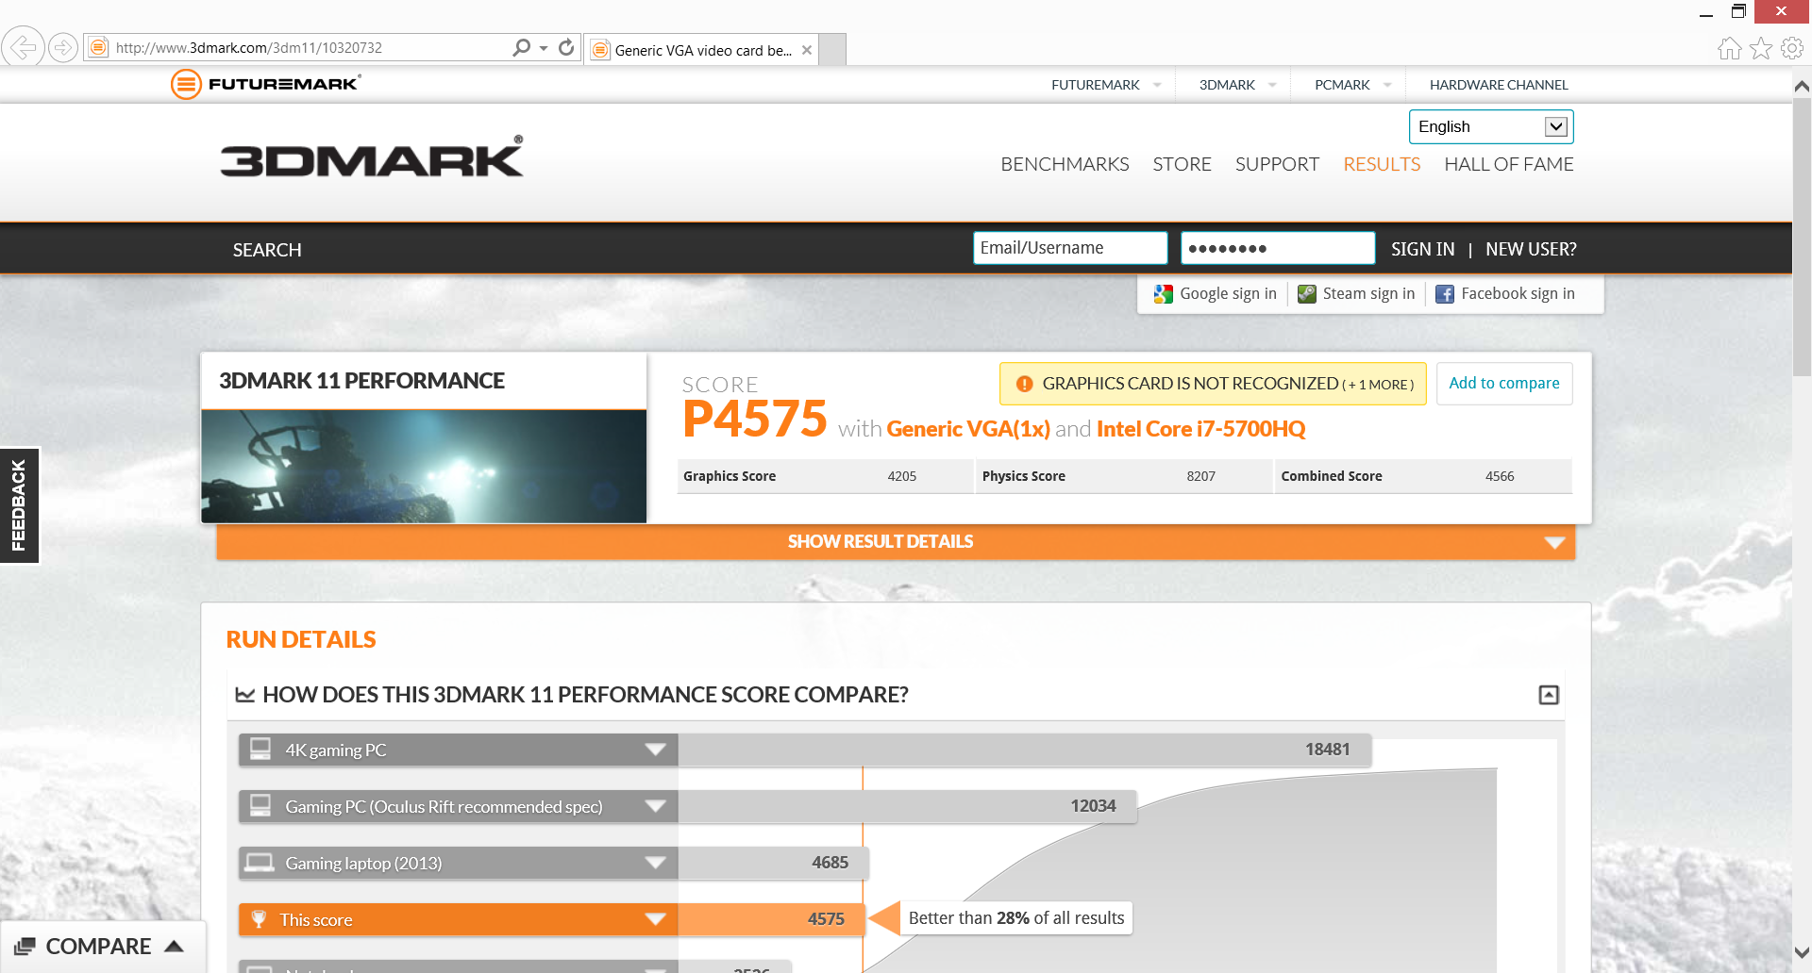The height and width of the screenshot is (973, 1812).
Task: Click the Sign In link
Action: coord(1422,249)
